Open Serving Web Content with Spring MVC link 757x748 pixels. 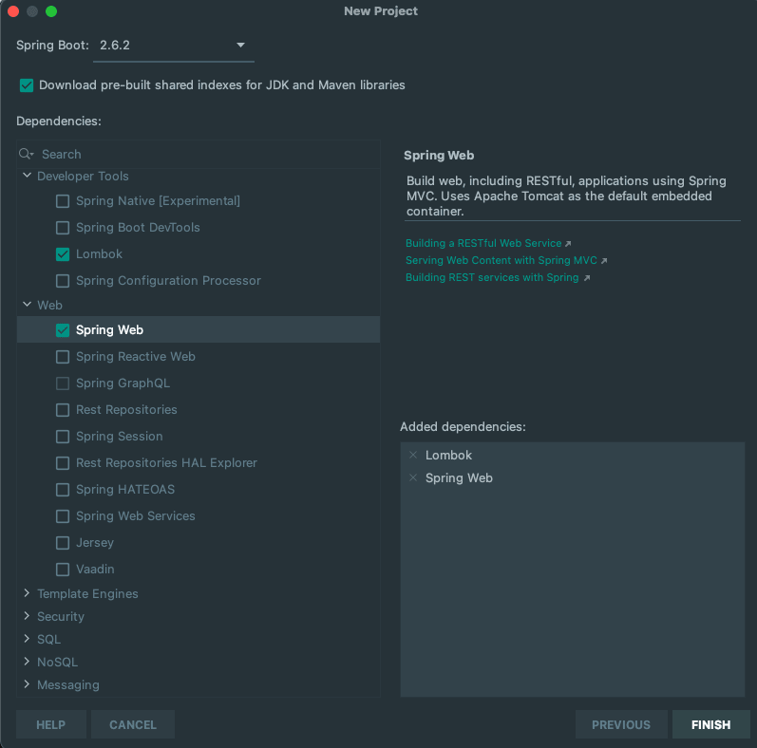click(x=502, y=260)
